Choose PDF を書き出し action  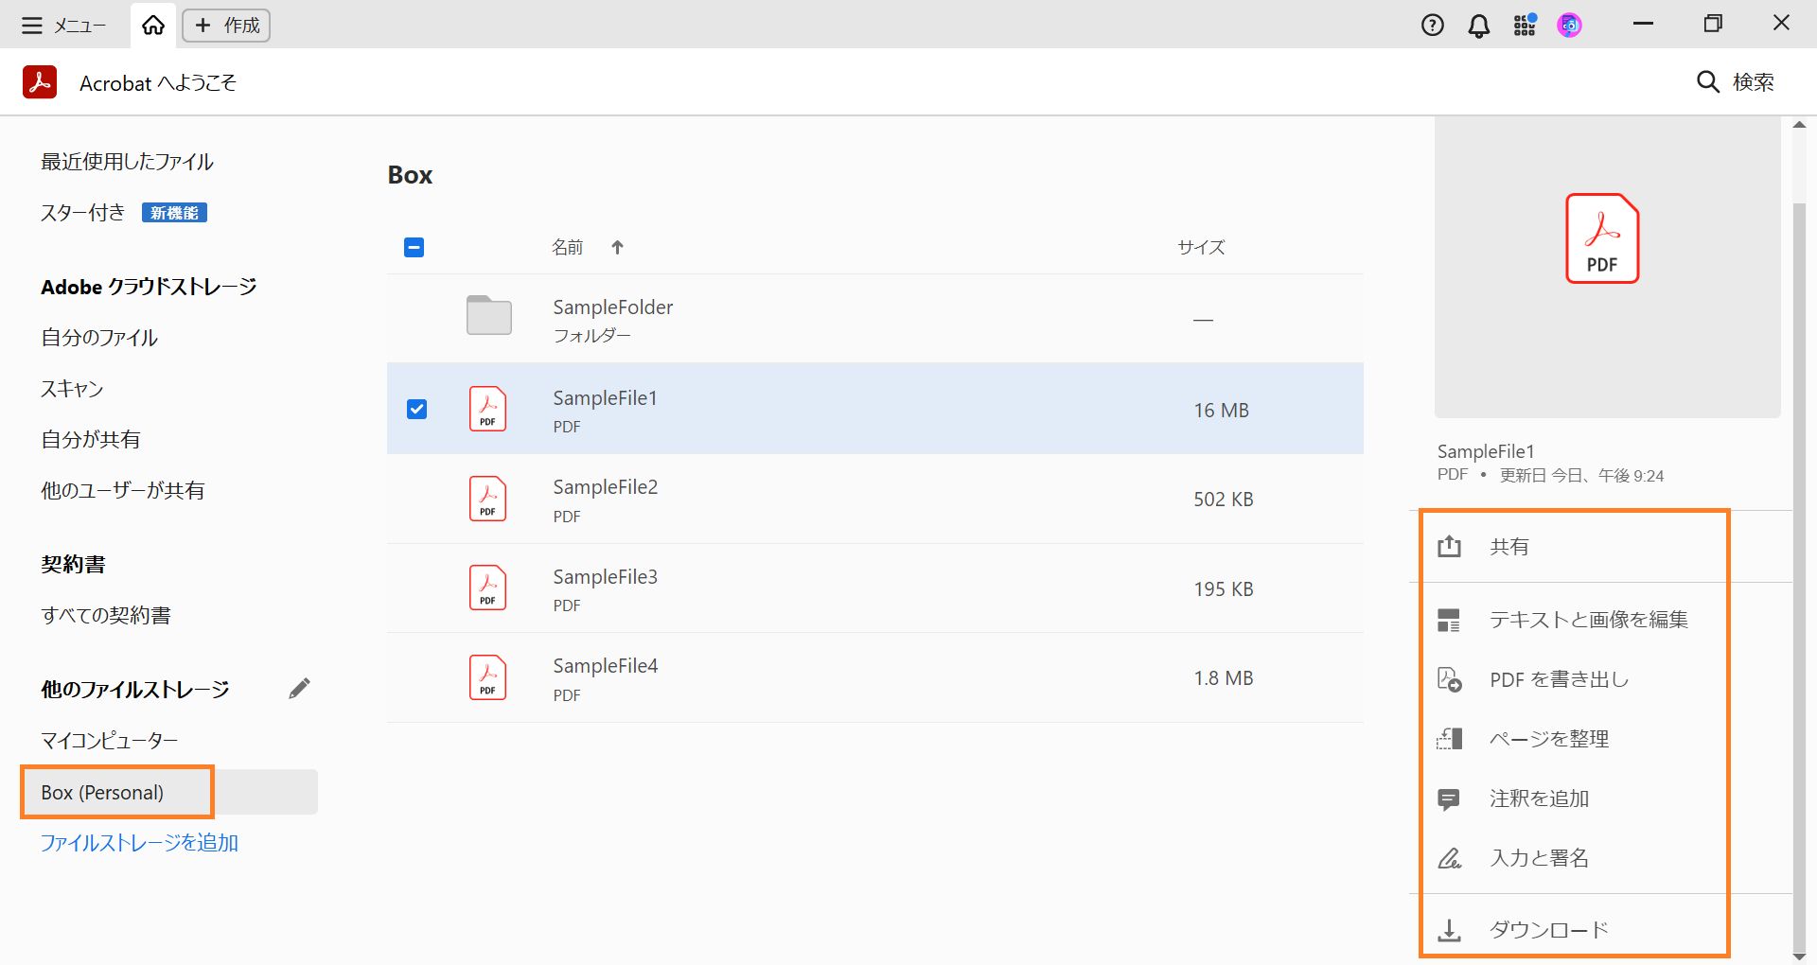coord(1560,679)
